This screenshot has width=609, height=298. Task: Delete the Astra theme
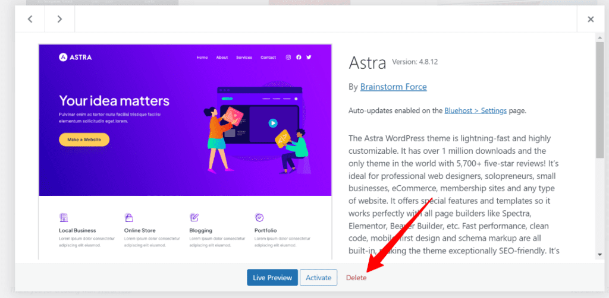click(356, 278)
